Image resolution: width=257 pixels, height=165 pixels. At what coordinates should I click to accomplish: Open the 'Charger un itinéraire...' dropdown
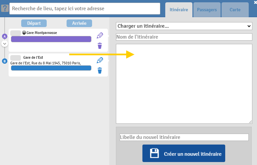[x=184, y=26]
